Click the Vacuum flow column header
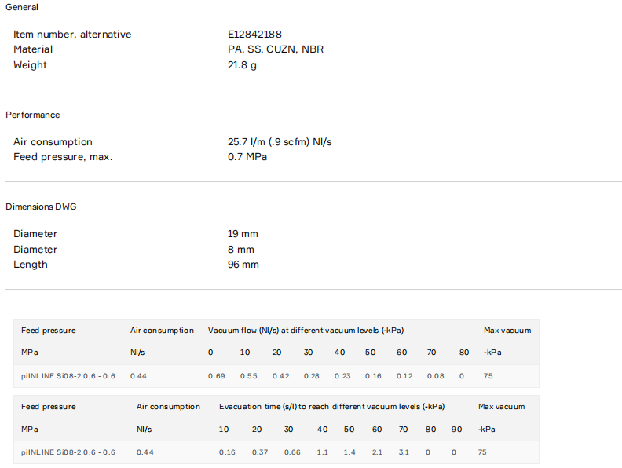 point(306,331)
